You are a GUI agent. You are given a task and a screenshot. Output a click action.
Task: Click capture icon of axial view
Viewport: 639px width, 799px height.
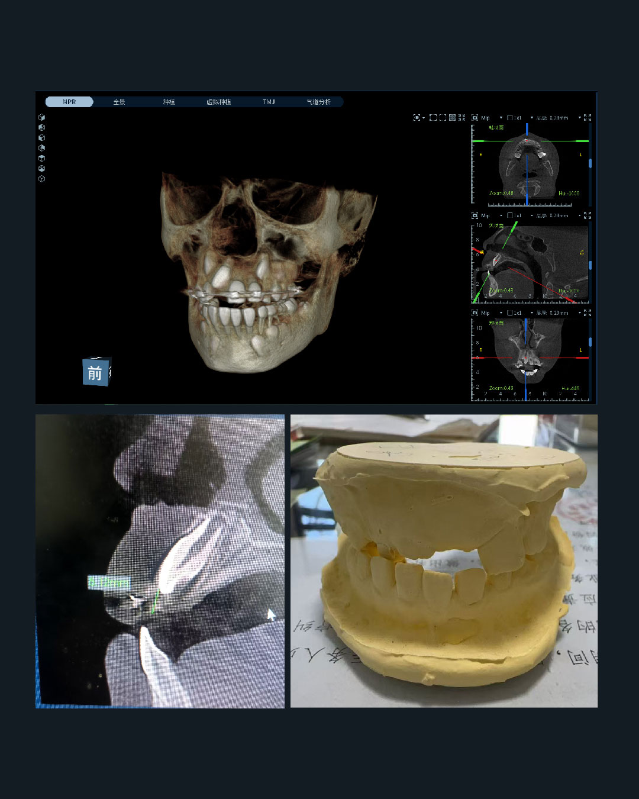click(475, 118)
